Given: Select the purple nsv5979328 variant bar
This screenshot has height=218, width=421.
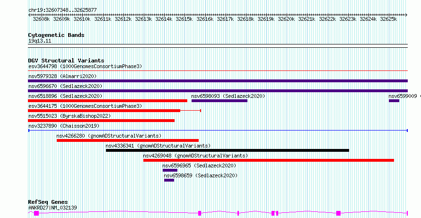Looking at the screenshot, I should pos(218,81).
